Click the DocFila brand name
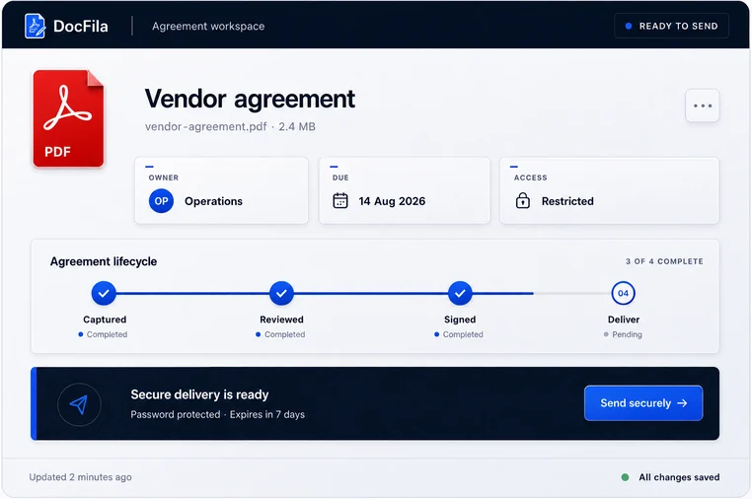Viewport: 752px width, 499px height. tap(81, 27)
